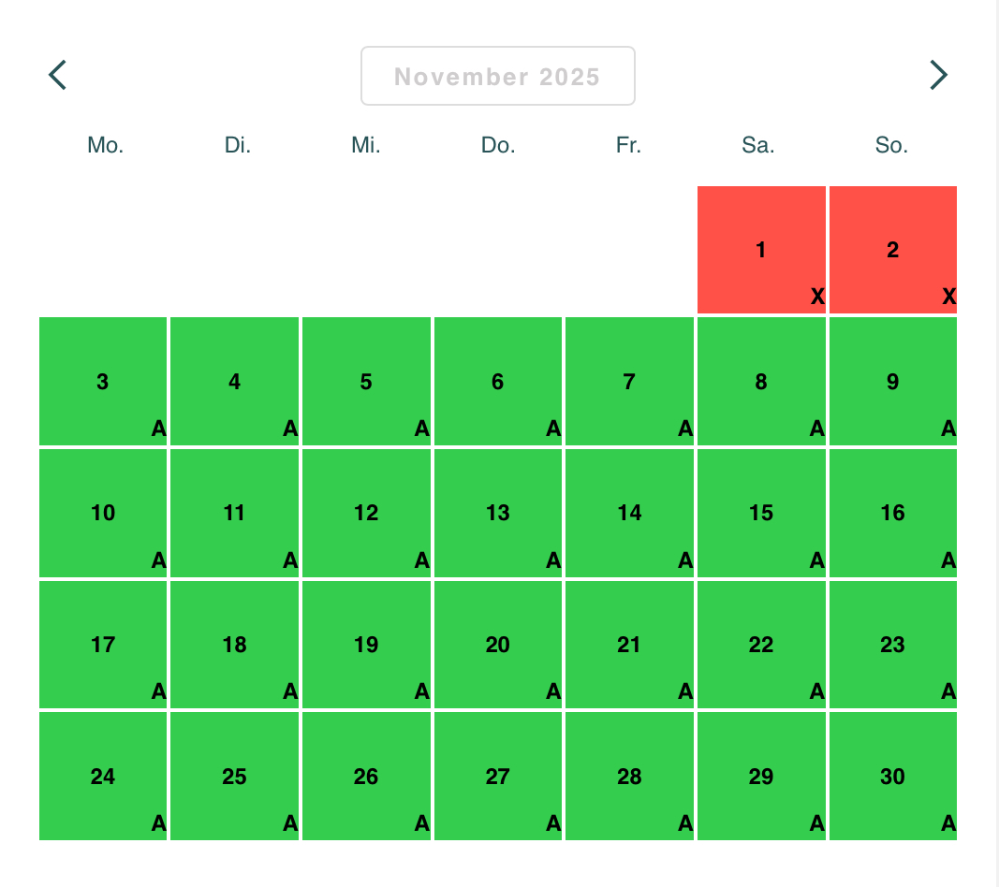Choose Saturday, November 15

pyautogui.click(x=761, y=513)
